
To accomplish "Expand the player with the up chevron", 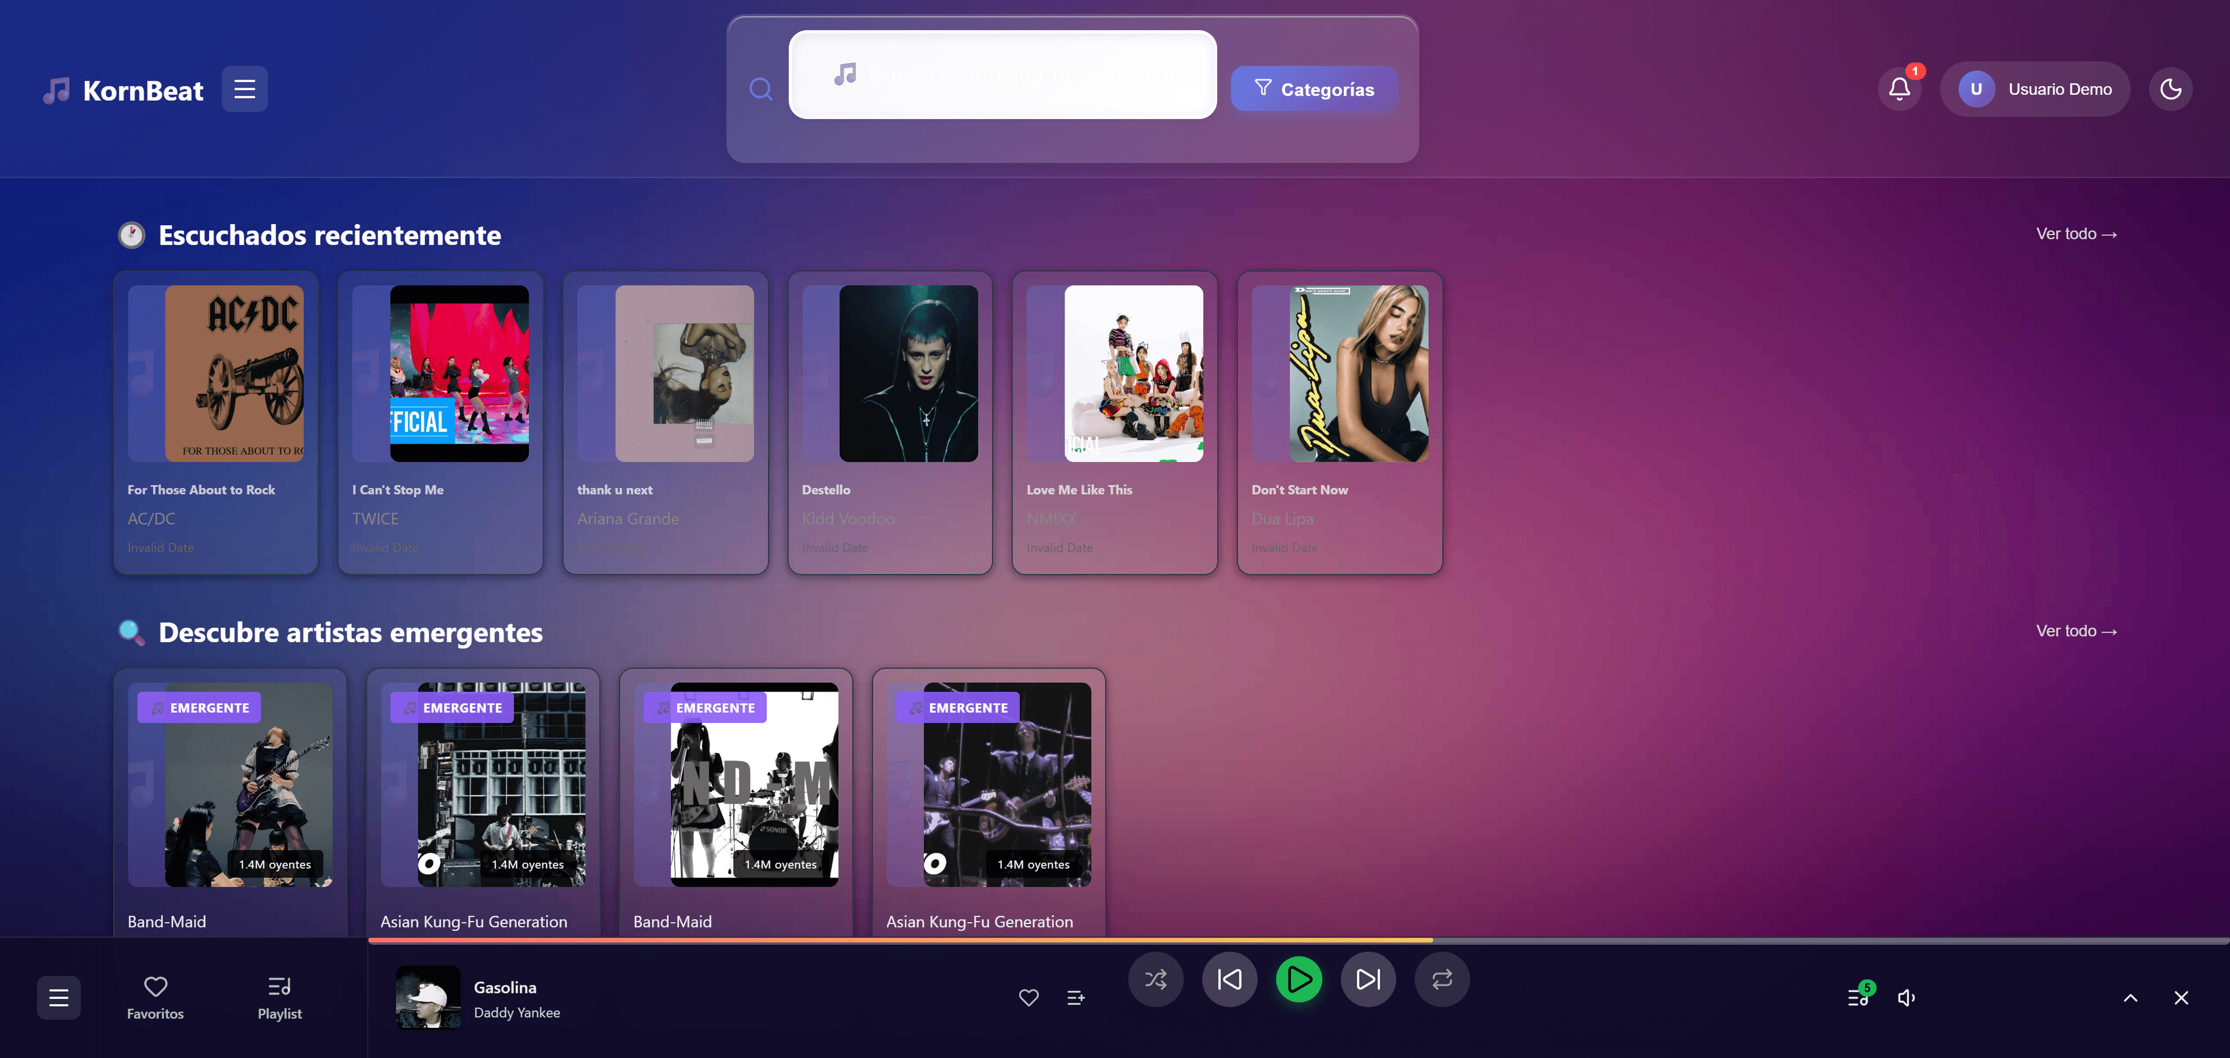I will tap(2131, 998).
